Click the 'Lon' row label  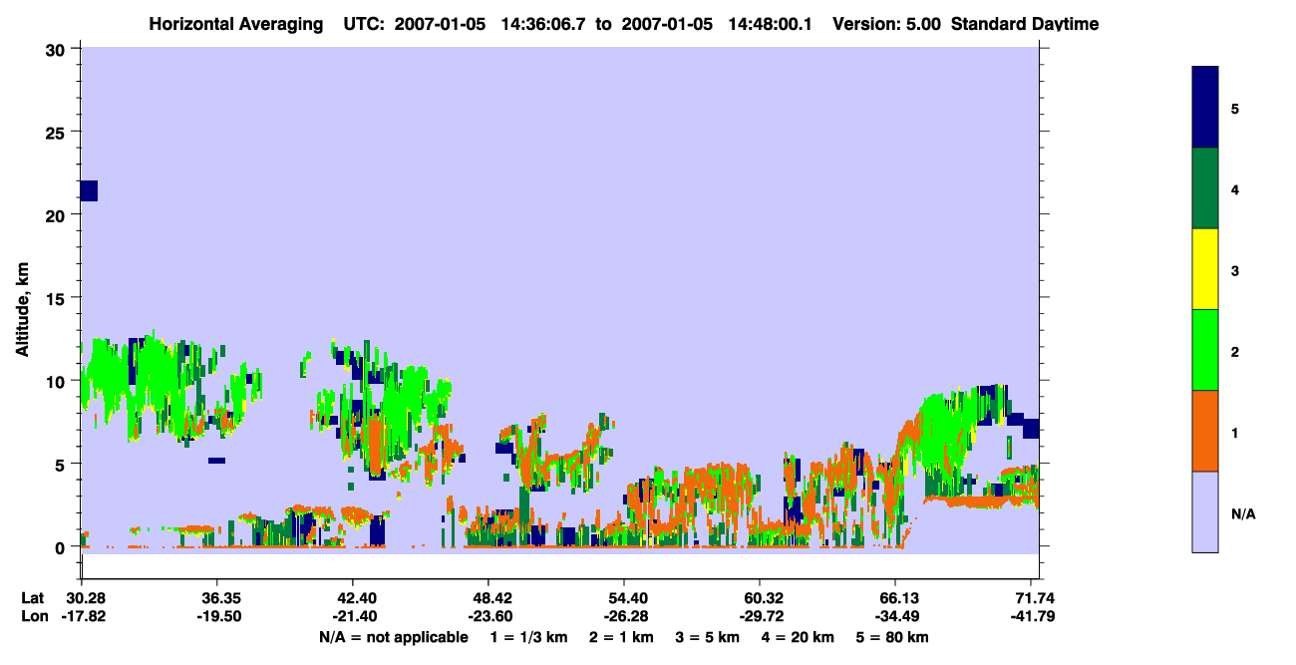pos(34,616)
